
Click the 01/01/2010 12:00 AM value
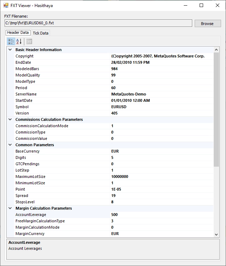[x=130, y=100]
